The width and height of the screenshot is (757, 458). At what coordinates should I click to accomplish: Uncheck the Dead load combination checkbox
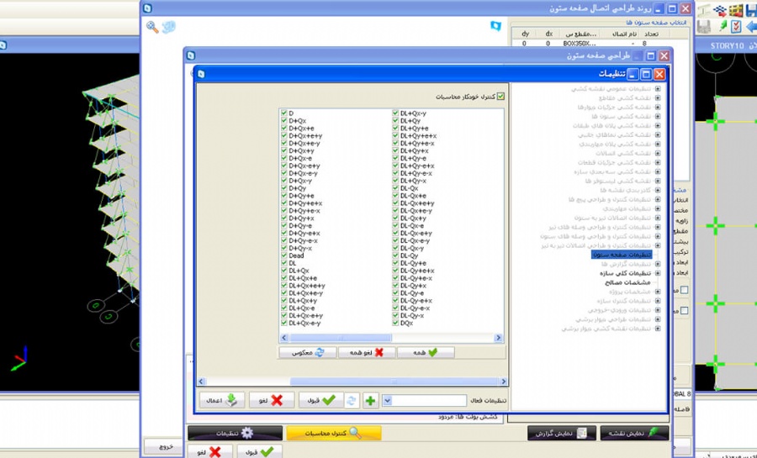point(285,255)
